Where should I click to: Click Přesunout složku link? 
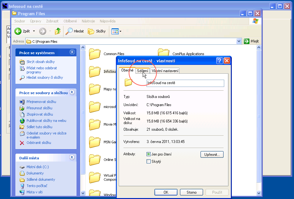click(39, 108)
